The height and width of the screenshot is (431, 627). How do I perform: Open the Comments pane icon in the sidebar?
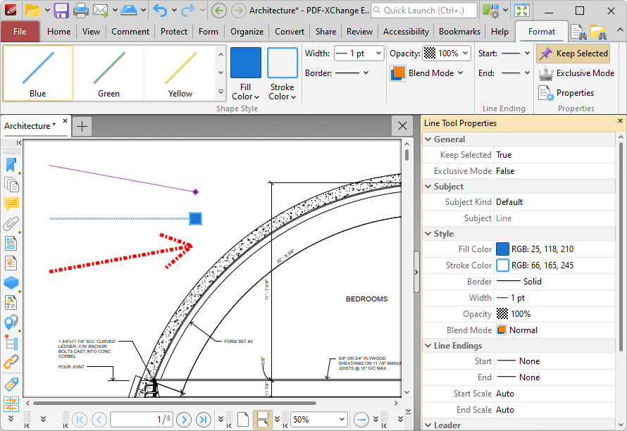11,204
